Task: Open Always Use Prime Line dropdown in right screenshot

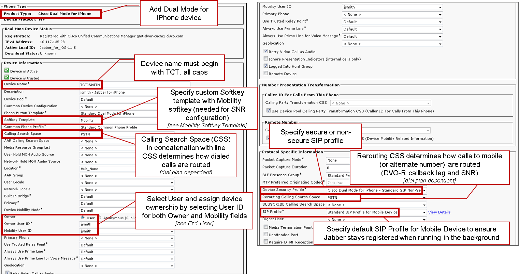Action: [x=392, y=29]
